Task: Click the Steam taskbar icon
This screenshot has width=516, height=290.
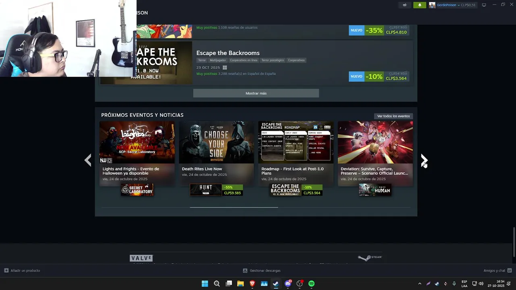Action: [x=276, y=284]
